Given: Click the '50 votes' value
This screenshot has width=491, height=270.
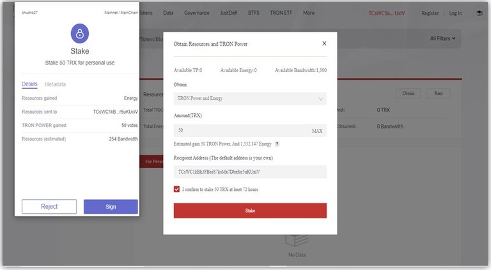Looking at the screenshot, I should click(x=130, y=125).
